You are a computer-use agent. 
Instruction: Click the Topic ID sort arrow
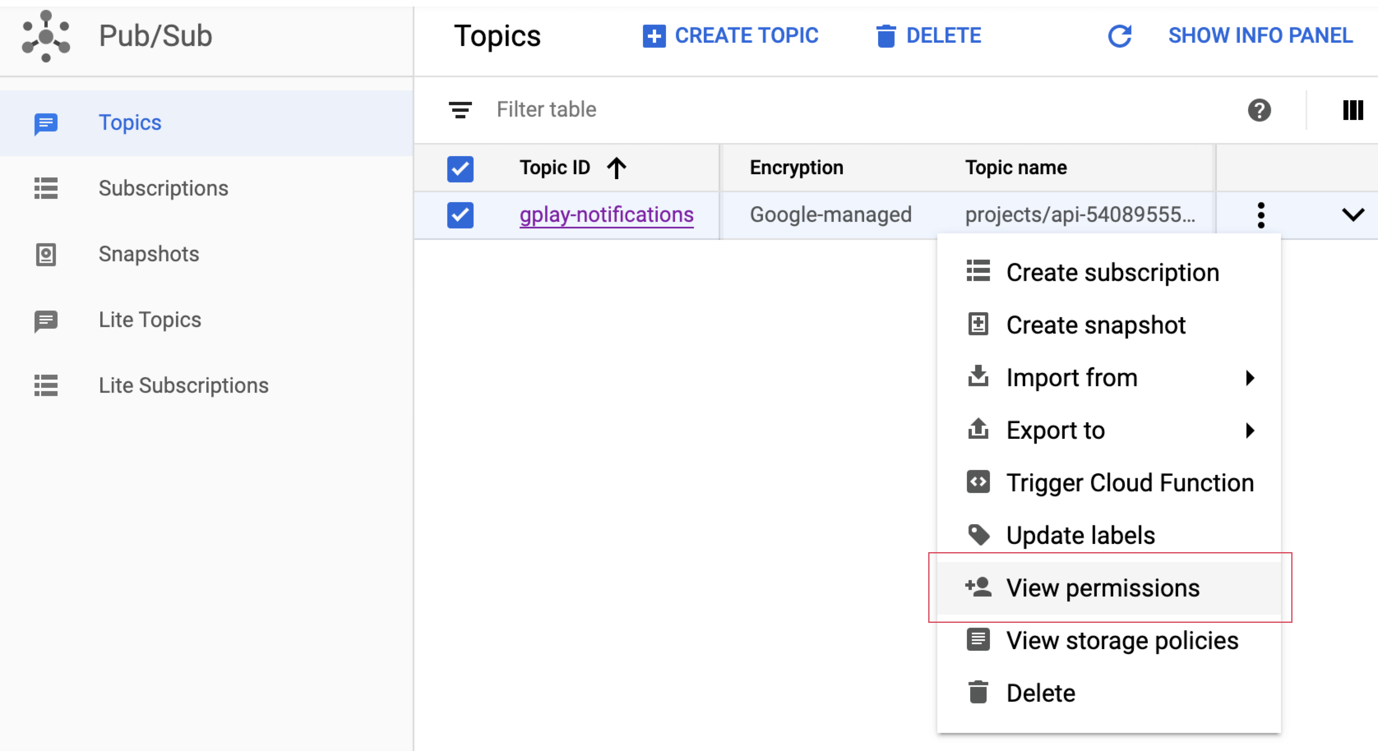(x=616, y=168)
